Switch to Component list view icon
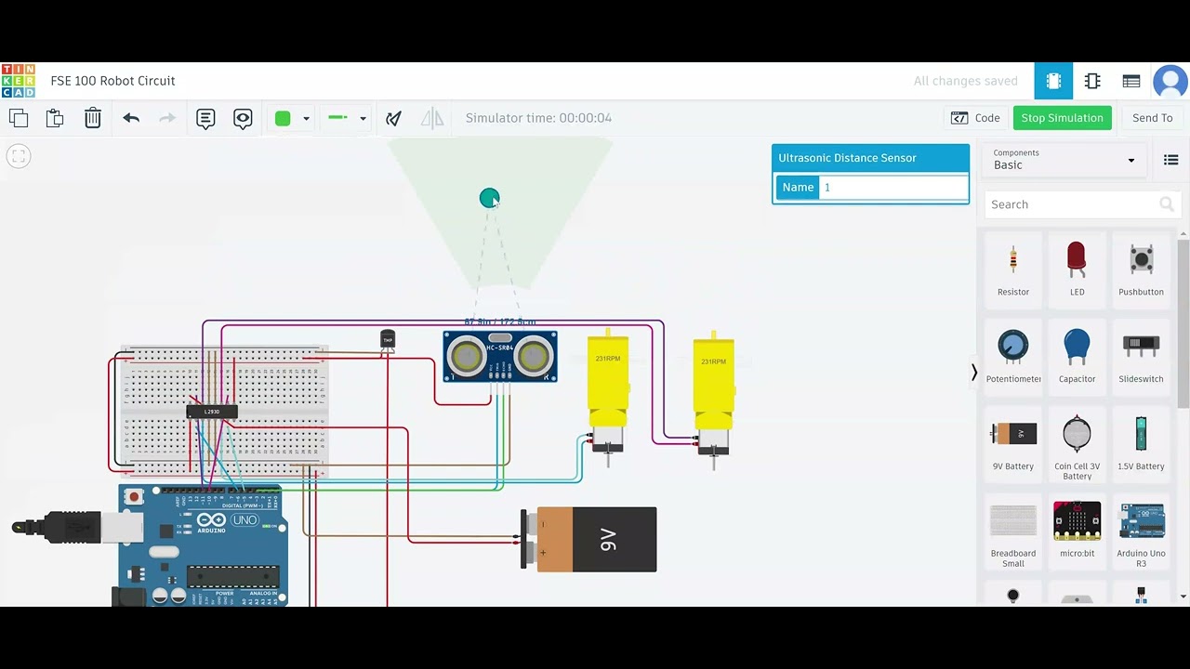 tap(1131, 81)
